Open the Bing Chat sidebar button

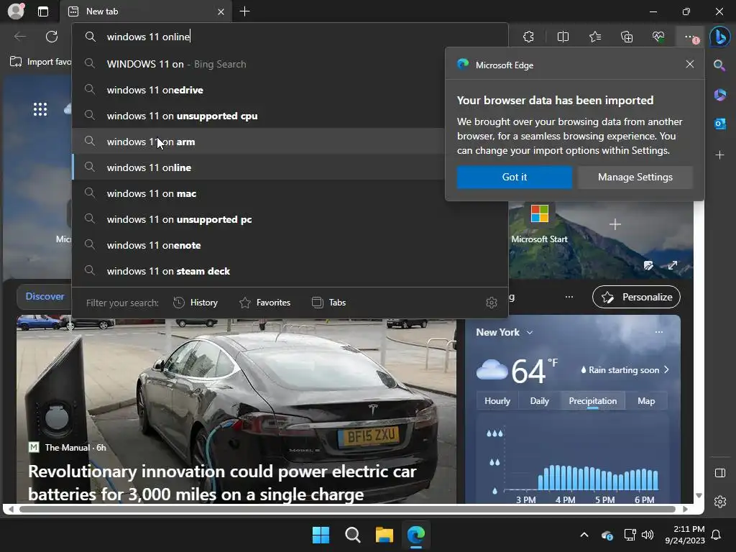pos(719,37)
